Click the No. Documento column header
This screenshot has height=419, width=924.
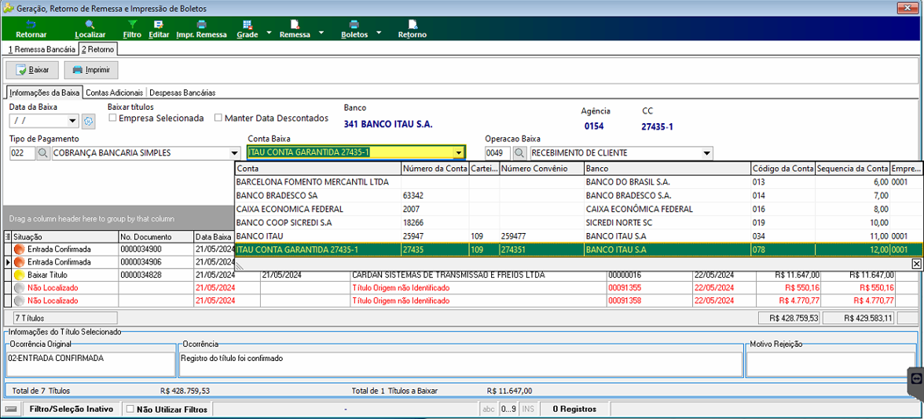tap(156, 237)
